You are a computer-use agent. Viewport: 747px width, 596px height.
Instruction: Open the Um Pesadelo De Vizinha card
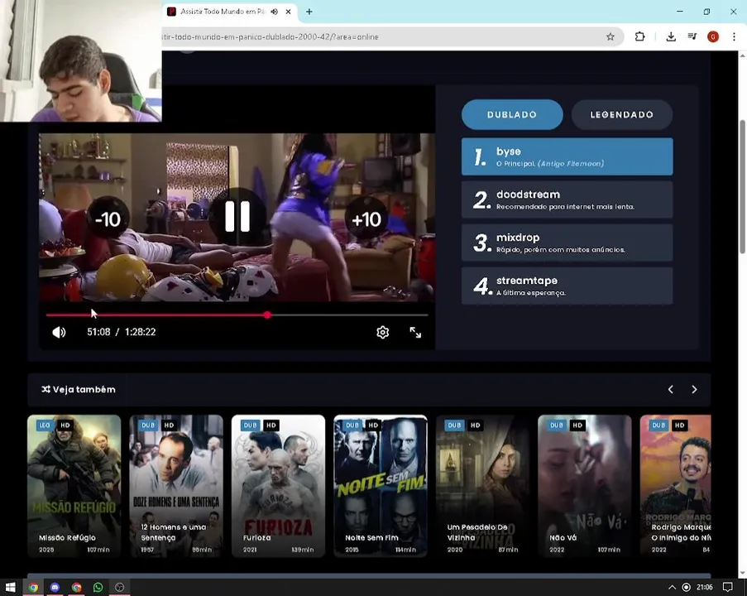pos(482,485)
